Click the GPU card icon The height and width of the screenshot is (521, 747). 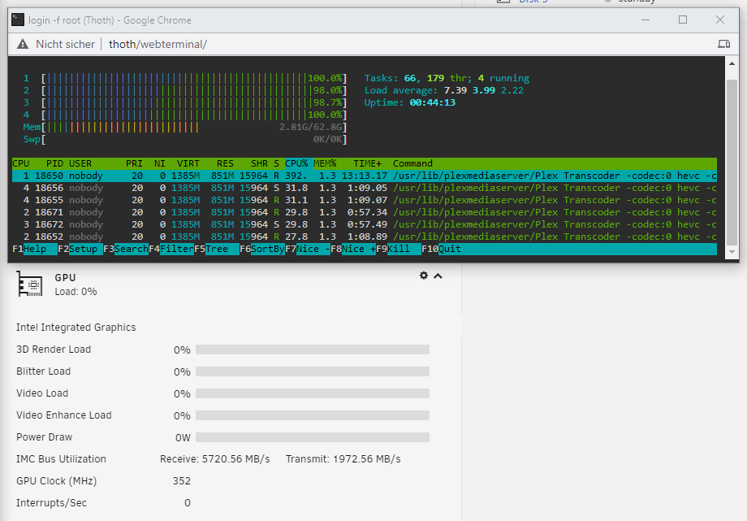[29, 284]
